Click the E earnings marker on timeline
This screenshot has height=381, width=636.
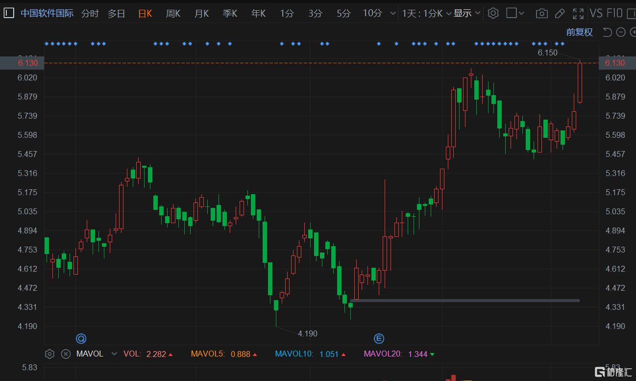click(379, 338)
